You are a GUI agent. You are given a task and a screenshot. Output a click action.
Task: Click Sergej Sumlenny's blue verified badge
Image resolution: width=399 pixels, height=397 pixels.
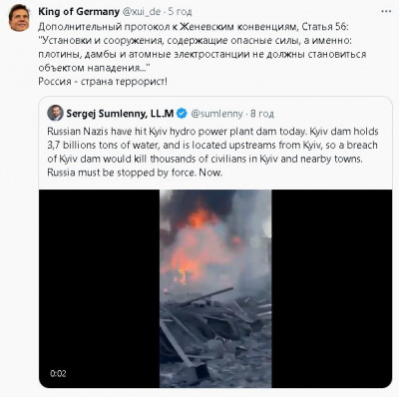pyautogui.click(x=182, y=114)
